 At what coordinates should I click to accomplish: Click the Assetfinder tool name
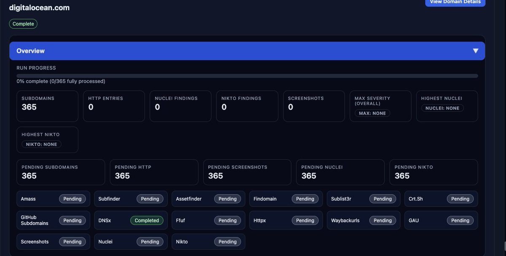(188, 199)
